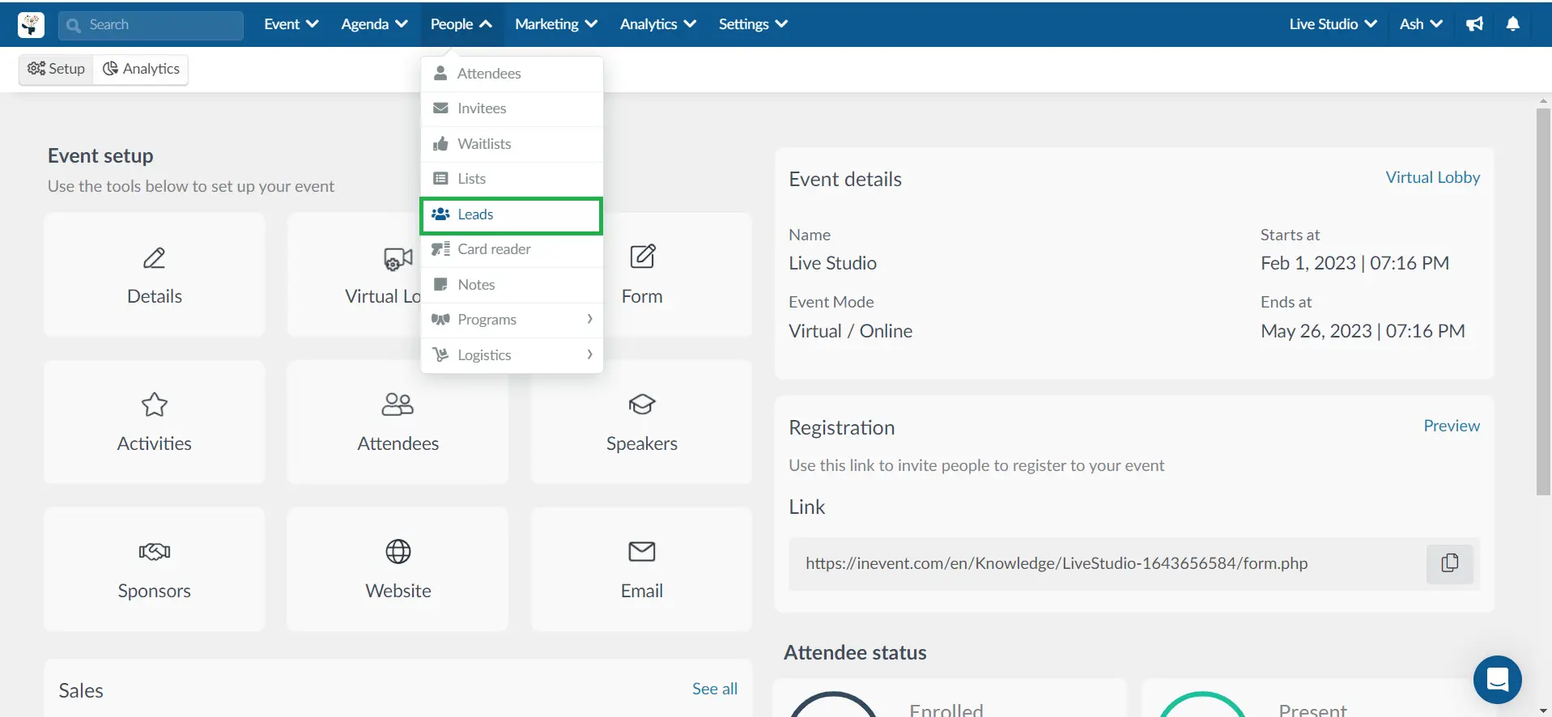Image resolution: width=1552 pixels, height=717 pixels.
Task: Select Leads from People menu
Action: point(512,214)
